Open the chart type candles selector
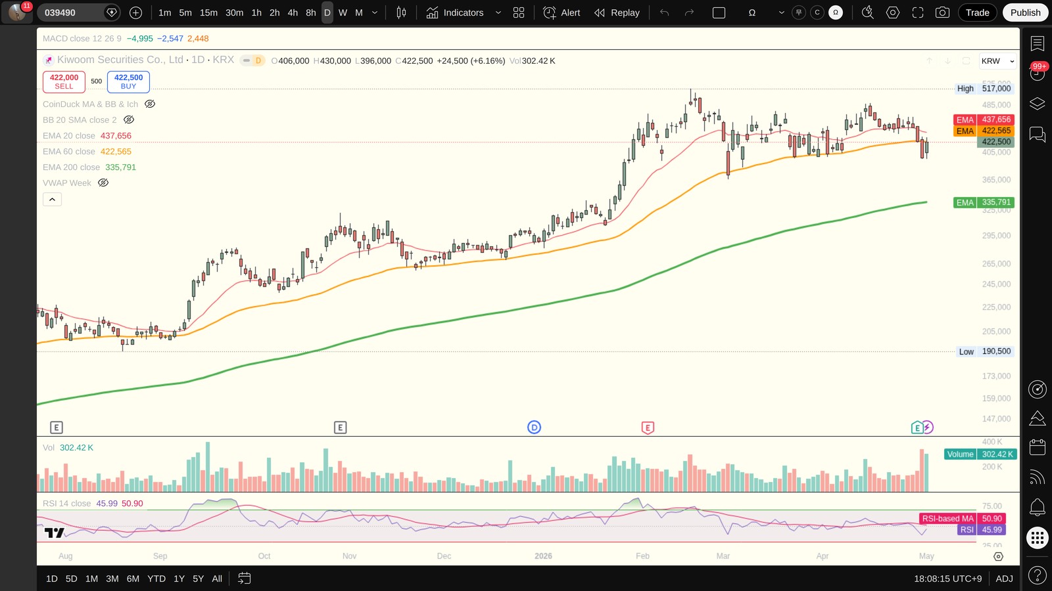 [x=401, y=12]
